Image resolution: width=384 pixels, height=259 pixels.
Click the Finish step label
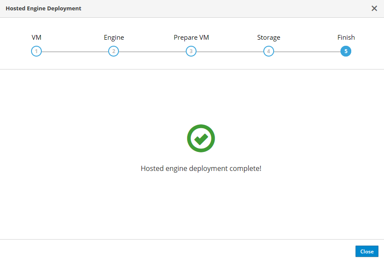[x=346, y=38]
